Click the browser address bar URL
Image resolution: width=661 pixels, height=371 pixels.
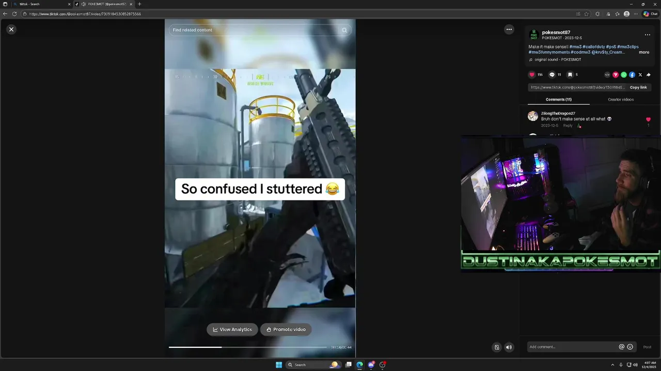pos(85,14)
